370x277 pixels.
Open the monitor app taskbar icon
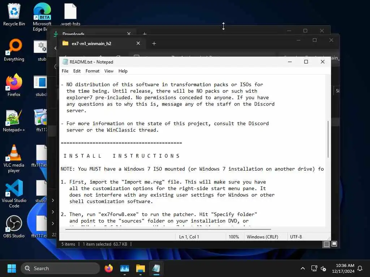[125, 268]
